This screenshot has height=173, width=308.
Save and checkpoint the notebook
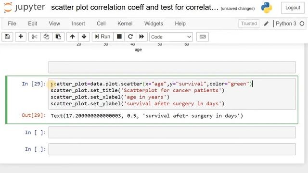[8, 37]
